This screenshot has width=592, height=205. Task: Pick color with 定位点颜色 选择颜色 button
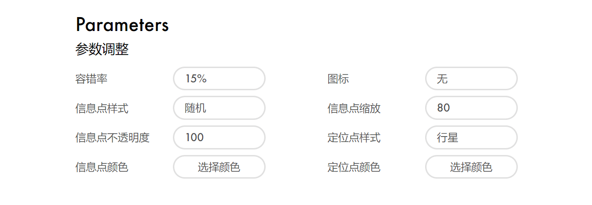point(471,167)
